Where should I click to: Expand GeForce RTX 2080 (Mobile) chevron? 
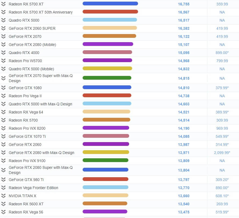(3, 45)
